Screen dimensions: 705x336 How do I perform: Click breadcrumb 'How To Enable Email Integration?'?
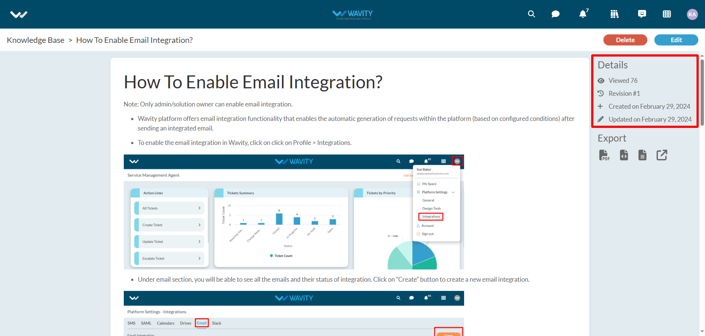pos(134,40)
